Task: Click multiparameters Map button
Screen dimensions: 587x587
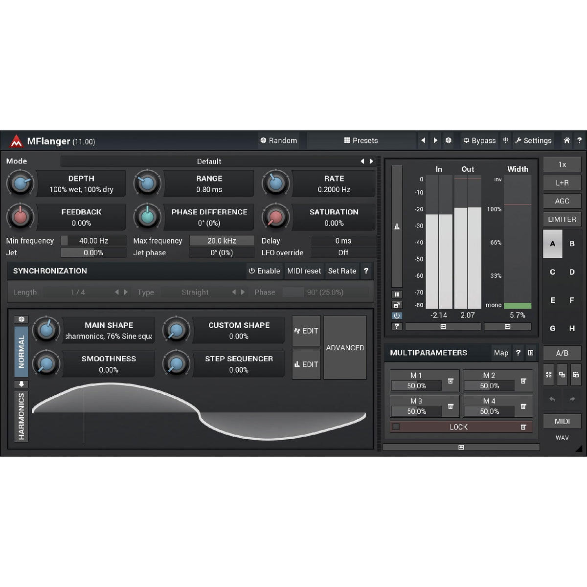Action: point(501,353)
